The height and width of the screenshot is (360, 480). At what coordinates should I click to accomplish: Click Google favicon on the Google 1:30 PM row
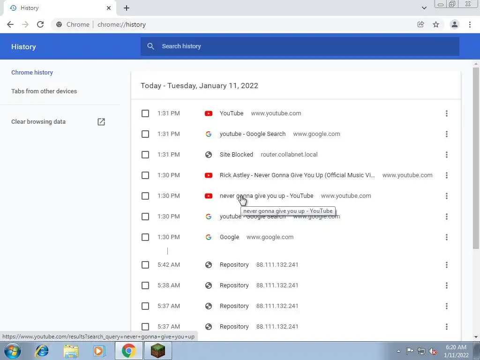point(209,237)
